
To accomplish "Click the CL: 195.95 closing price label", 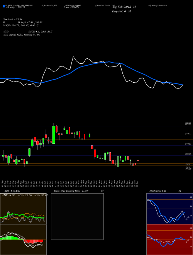I will pyautogui.click(x=72, y=7).
